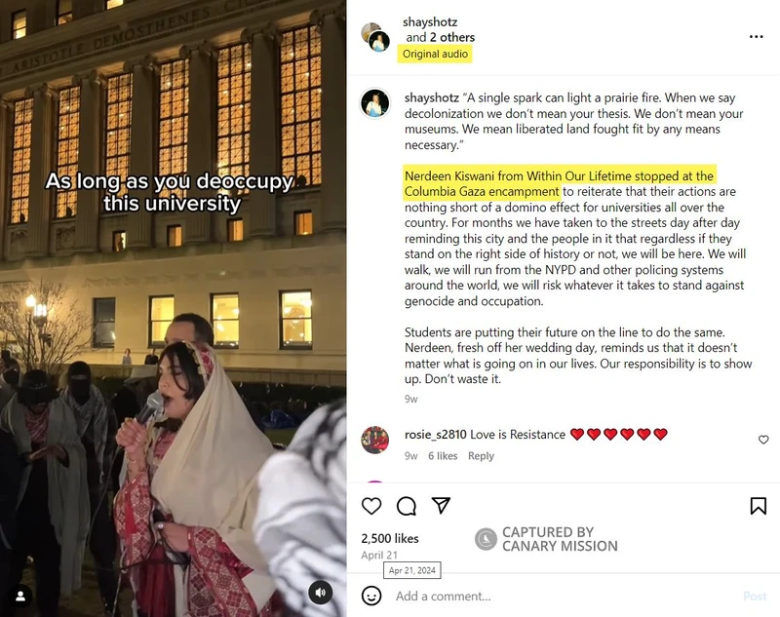Open comments via speech bubble icon

coord(407,506)
